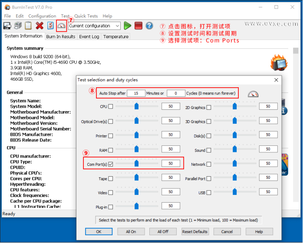
Task: Open the Edit menu
Action: 20,16
